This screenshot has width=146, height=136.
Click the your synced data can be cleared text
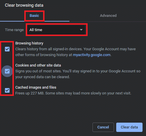pyautogui.click(x=42, y=77)
